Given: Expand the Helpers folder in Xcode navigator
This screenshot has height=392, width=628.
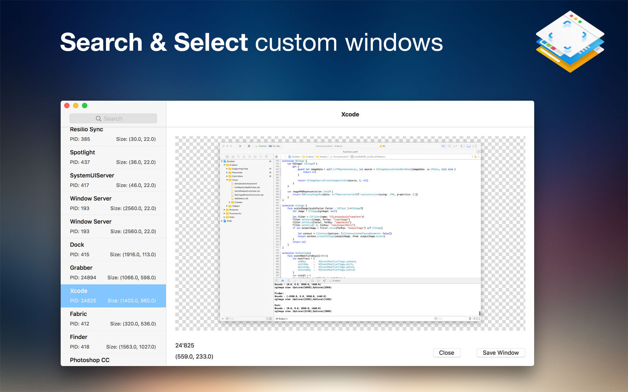Looking at the screenshot, I should point(227,206).
